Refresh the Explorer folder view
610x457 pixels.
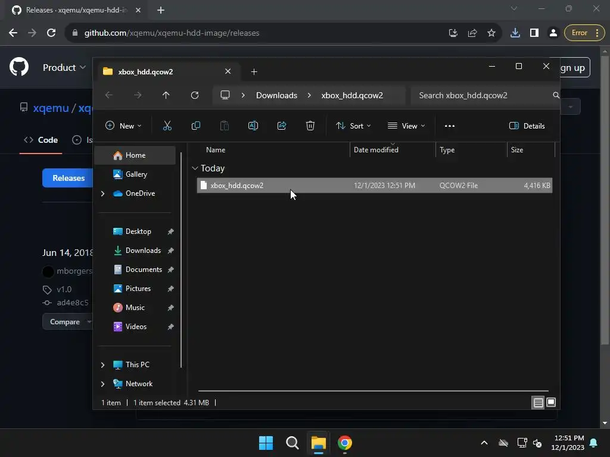tap(195, 95)
